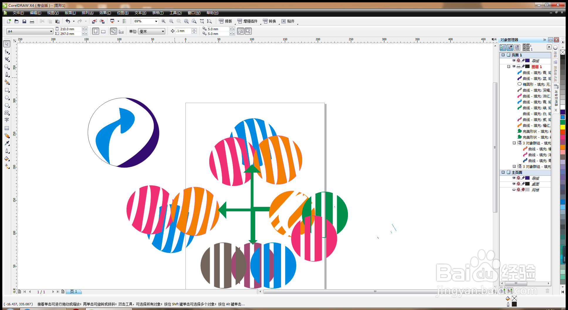Screen dimensions: 568x310
Task: Open the 排列(A) menu
Action: coord(87,13)
